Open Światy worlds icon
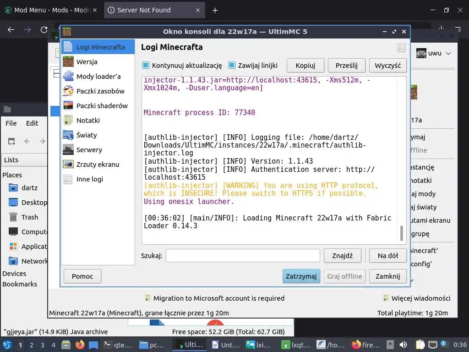Viewport: 469px width, 352px height. pyautogui.click(x=68, y=135)
